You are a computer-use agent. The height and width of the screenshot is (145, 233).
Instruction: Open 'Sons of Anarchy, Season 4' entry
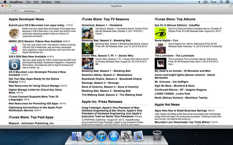tap(110, 87)
